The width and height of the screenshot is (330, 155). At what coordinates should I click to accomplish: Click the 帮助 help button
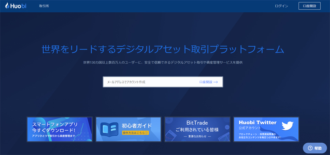pos(315,148)
